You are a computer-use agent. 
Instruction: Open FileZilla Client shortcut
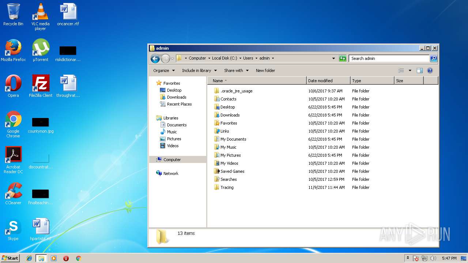[41, 87]
